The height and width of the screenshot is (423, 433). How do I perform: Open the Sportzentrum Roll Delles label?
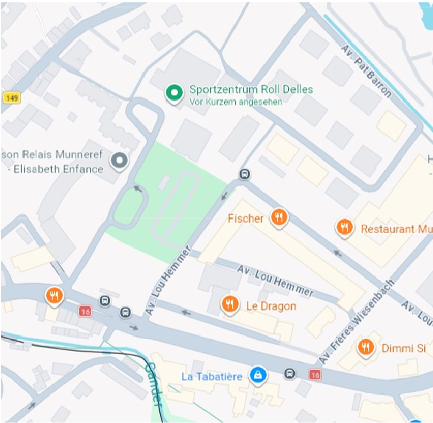pos(251,90)
